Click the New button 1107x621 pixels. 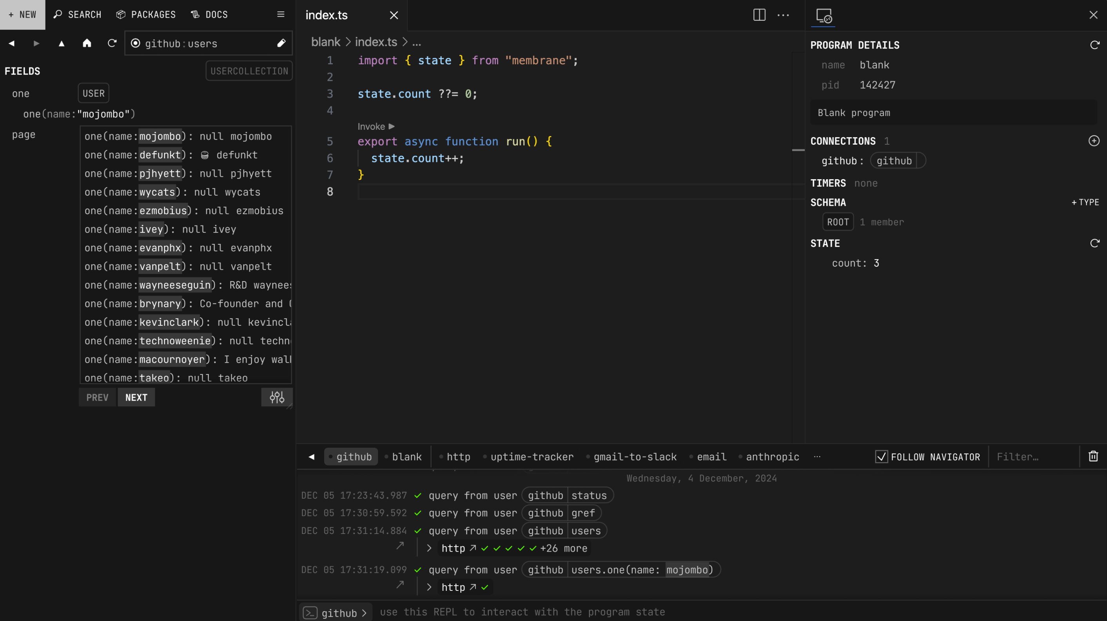click(22, 15)
